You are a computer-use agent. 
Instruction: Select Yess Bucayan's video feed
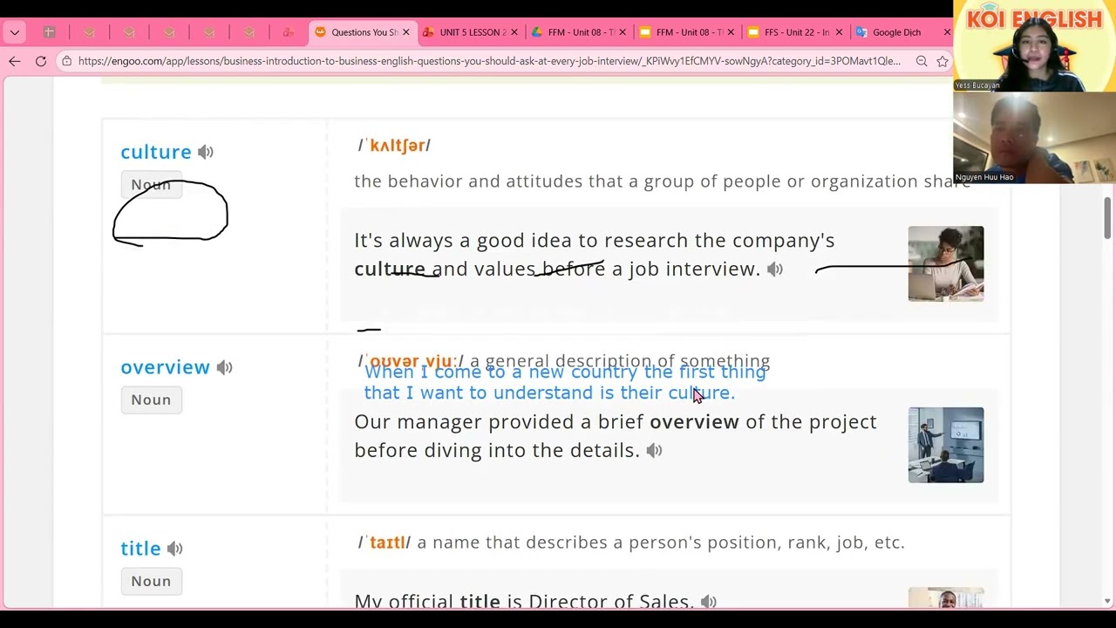click(1035, 45)
